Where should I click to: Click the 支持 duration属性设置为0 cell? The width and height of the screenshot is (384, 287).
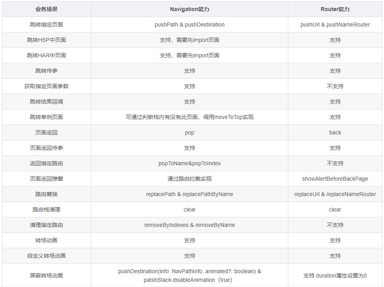(335, 276)
